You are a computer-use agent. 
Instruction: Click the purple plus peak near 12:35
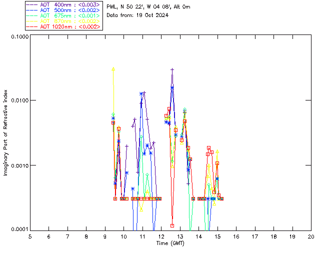[x=172, y=70]
